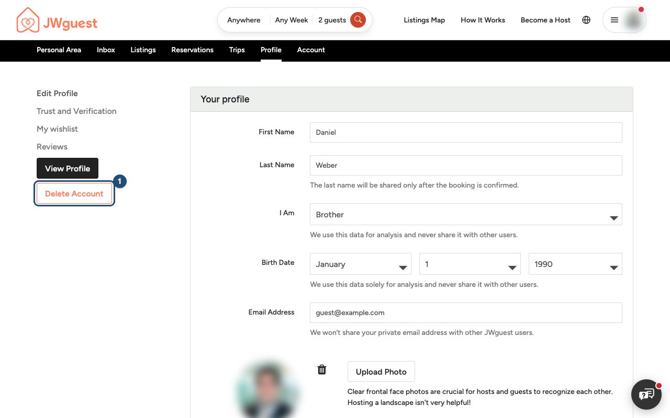Click the First Name field

(x=466, y=132)
